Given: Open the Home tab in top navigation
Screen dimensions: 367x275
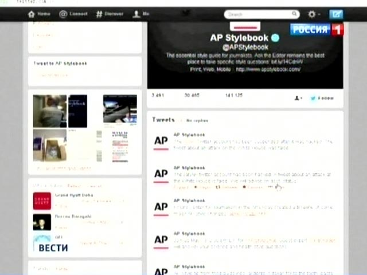Looking at the screenshot, I should pyautogui.click(x=40, y=14).
